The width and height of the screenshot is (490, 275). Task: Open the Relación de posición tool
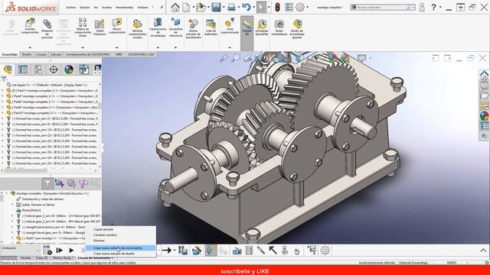(x=47, y=28)
